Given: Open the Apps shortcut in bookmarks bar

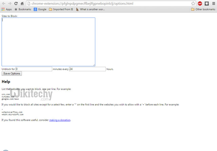Looking at the screenshot, I should pos(6,9).
